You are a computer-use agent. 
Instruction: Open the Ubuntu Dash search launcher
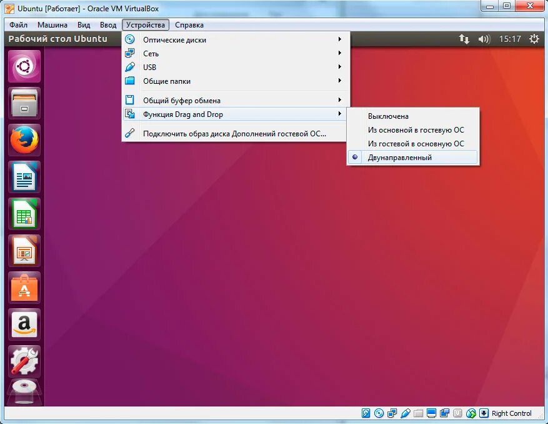(x=24, y=66)
